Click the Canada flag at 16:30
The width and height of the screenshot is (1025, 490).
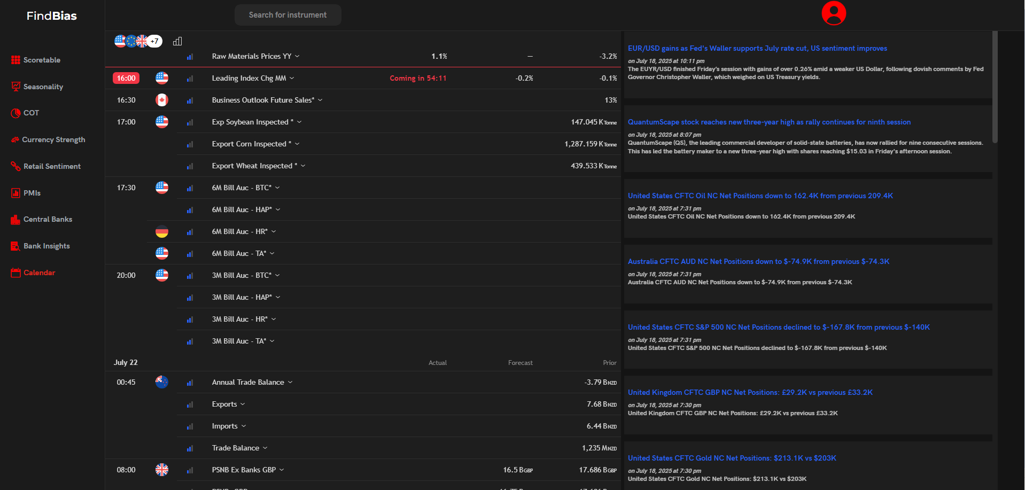(161, 100)
